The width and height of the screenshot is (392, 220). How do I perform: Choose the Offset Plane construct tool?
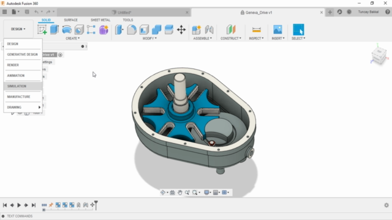point(231,29)
